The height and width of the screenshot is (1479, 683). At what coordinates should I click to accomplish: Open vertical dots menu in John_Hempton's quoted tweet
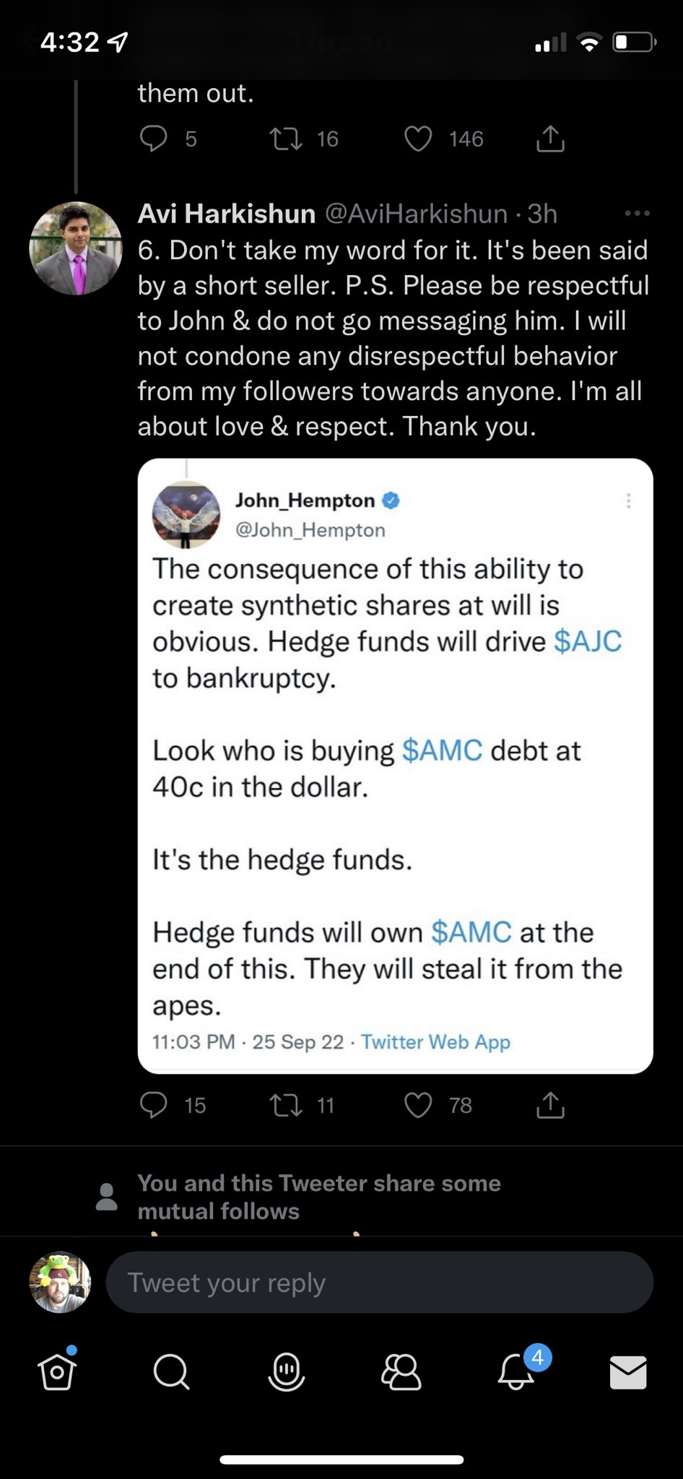pyautogui.click(x=629, y=500)
